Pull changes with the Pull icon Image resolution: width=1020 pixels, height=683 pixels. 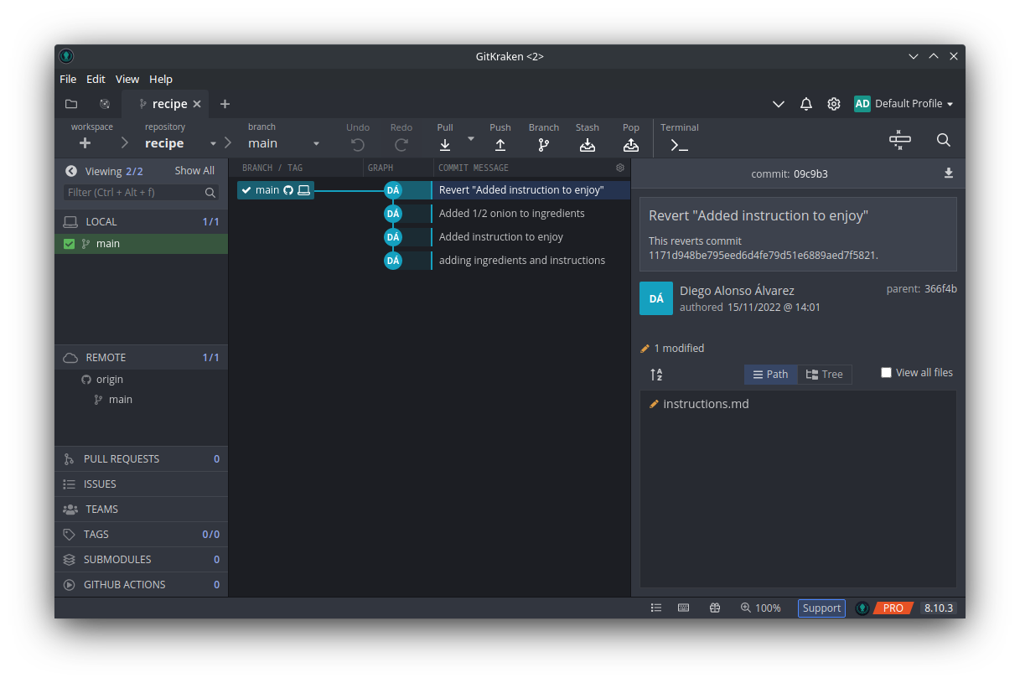445,144
